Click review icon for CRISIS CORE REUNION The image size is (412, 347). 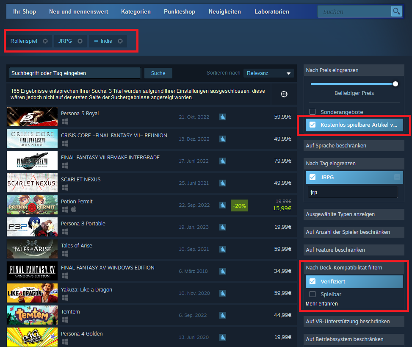click(223, 139)
